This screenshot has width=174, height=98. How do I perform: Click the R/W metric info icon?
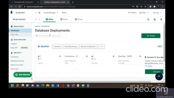(x=60, y=56)
